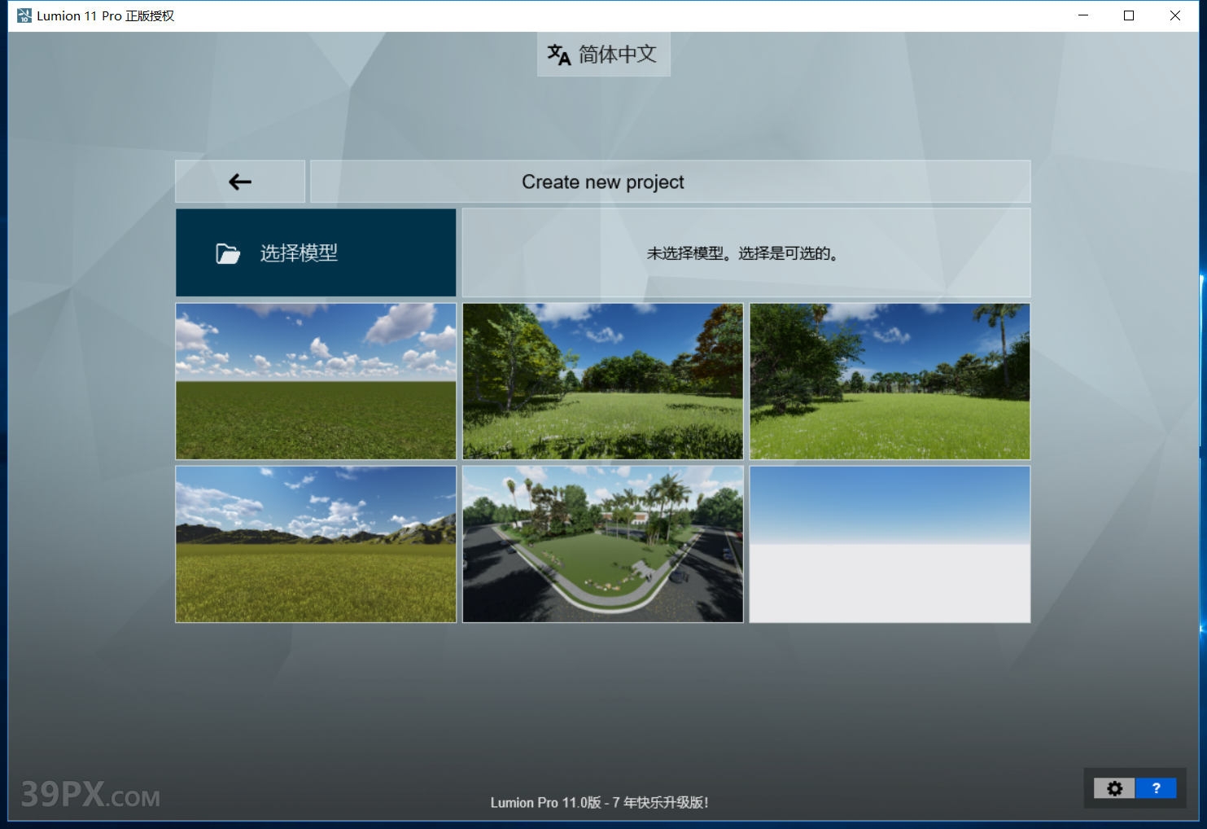Select the forest clearing scene with red tree

coord(602,381)
